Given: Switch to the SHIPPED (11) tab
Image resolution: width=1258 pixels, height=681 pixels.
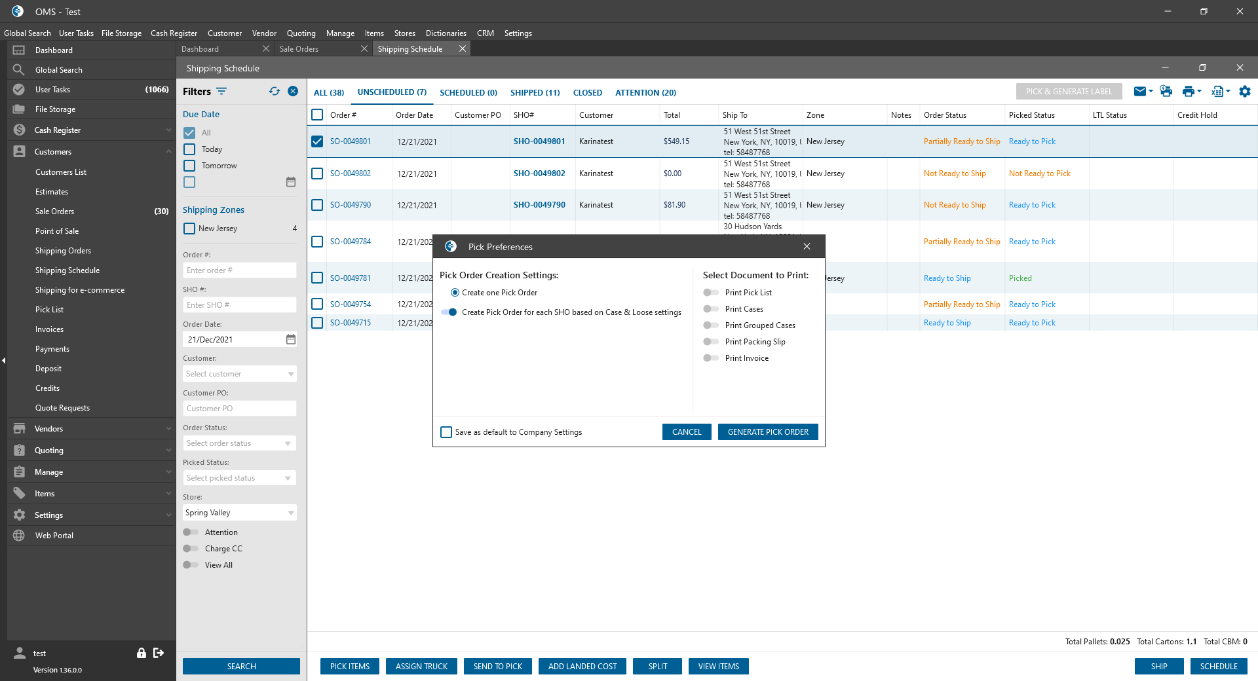Looking at the screenshot, I should (x=535, y=92).
